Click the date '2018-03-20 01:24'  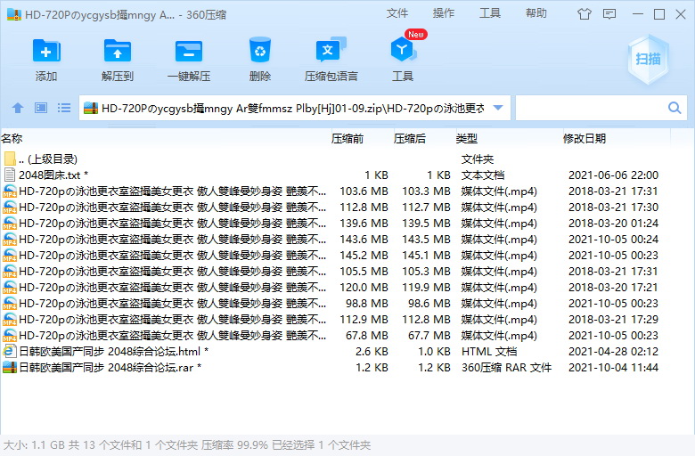pos(613,224)
